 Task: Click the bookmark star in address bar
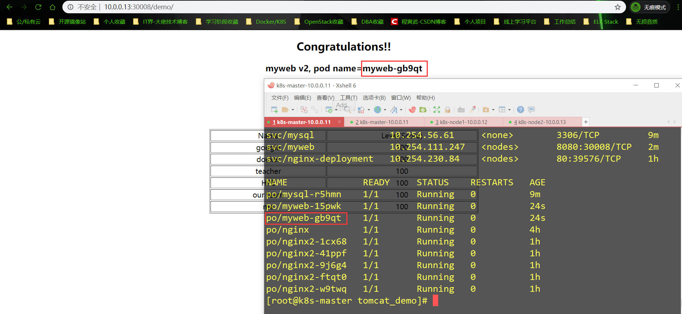[617, 7]
